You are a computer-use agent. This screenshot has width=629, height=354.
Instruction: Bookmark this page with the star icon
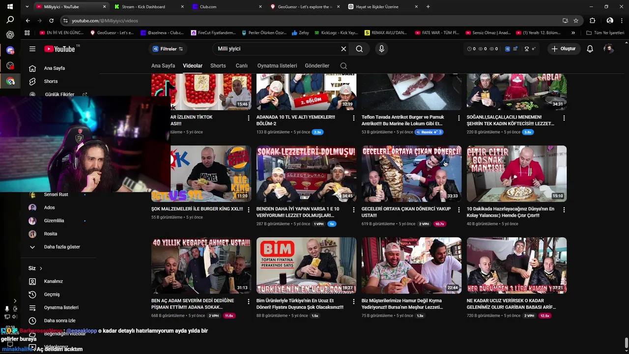[x=576, y=21]
